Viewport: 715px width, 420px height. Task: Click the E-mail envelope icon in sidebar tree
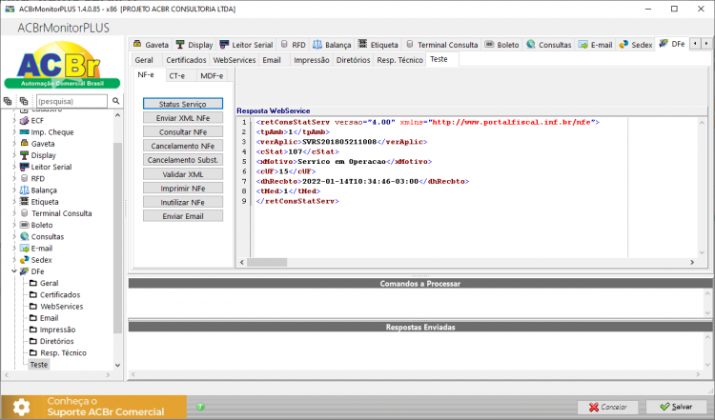click(x=25, y=249)
